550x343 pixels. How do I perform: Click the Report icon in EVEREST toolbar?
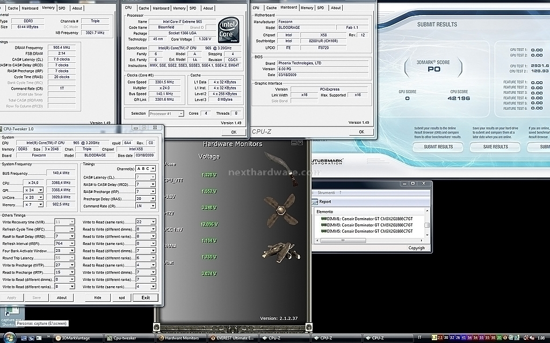[315, 202]
